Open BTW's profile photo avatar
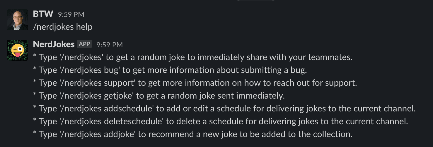 pos(18,20)
